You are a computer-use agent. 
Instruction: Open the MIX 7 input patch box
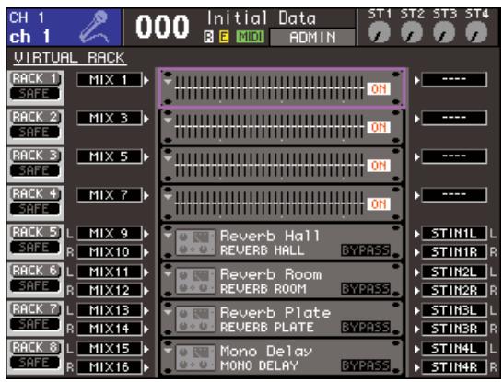110,195
